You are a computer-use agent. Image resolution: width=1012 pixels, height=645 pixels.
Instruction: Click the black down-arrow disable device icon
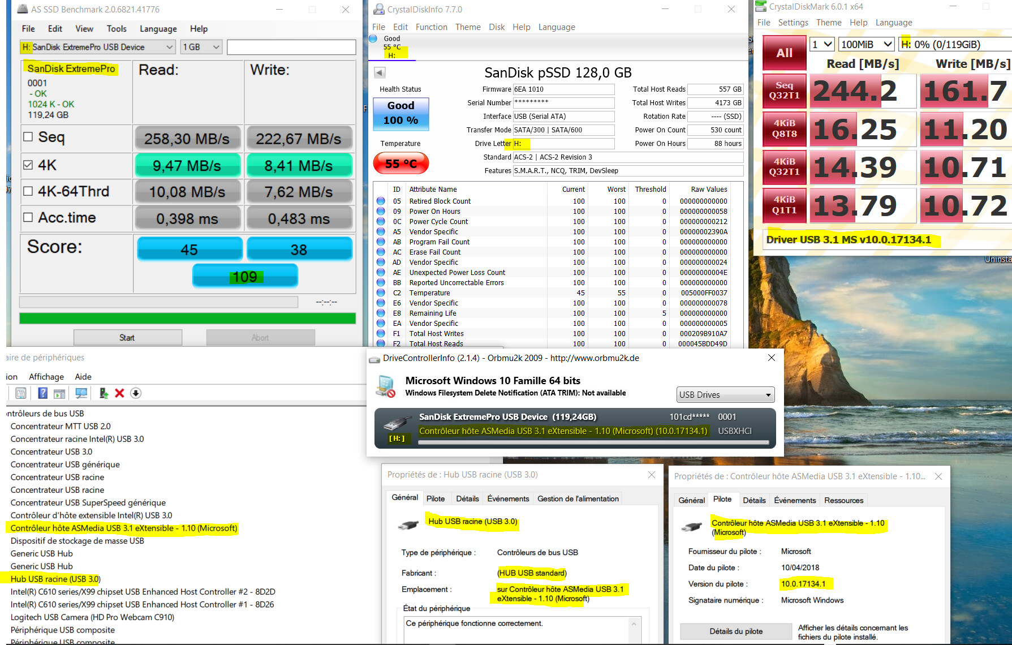[x=136, y=393]
